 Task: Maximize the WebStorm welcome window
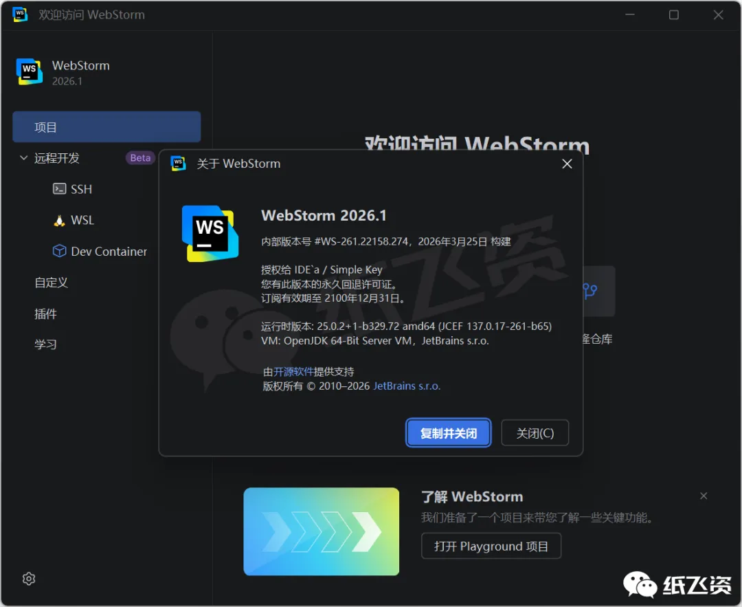(x=674, y=14)
